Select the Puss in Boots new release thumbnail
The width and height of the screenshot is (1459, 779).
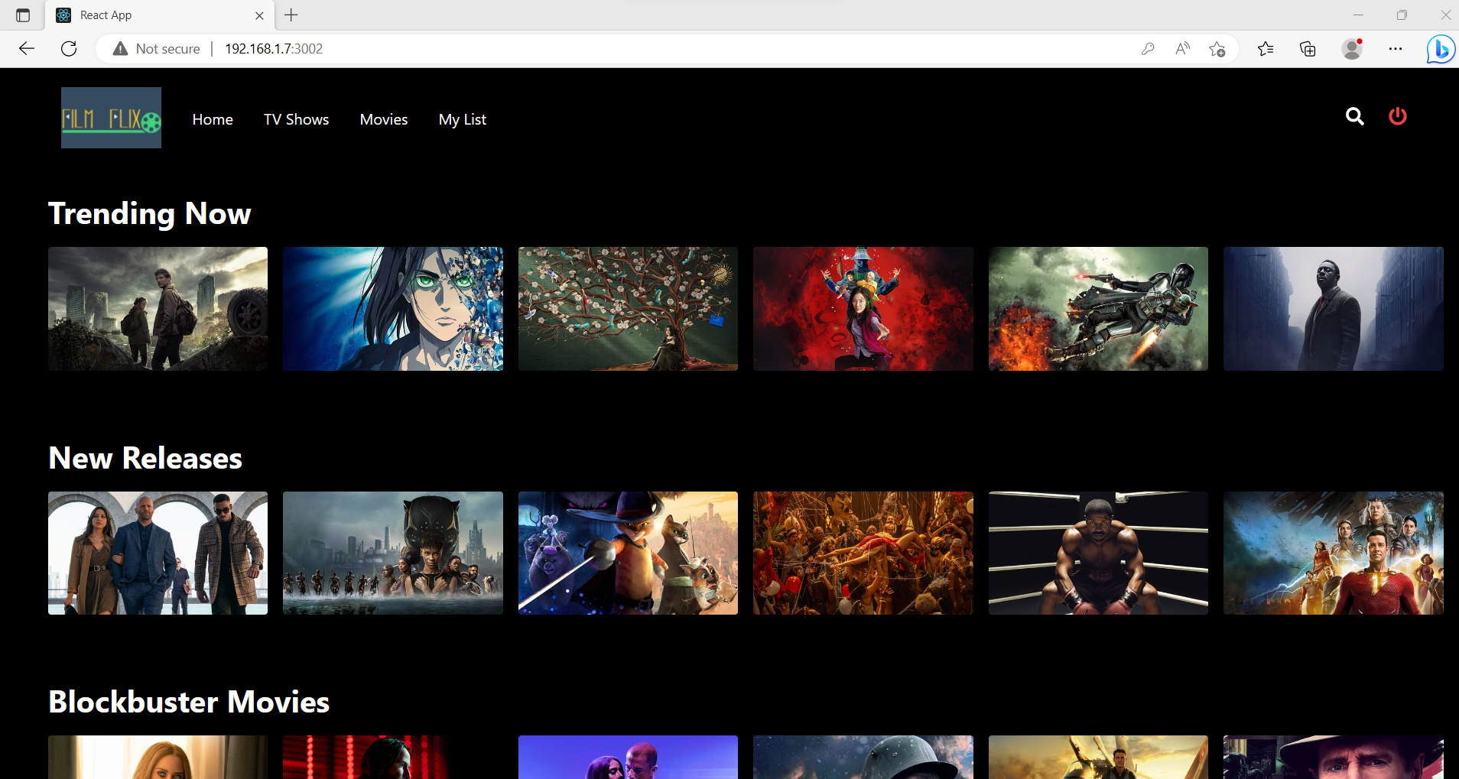click(x=627, y=553)
